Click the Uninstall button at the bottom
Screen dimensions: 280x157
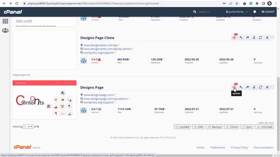click(x=264, y=127)
